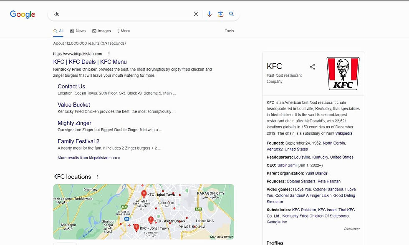Click the Google logo

pyautogui.click(x=23, y=14)
